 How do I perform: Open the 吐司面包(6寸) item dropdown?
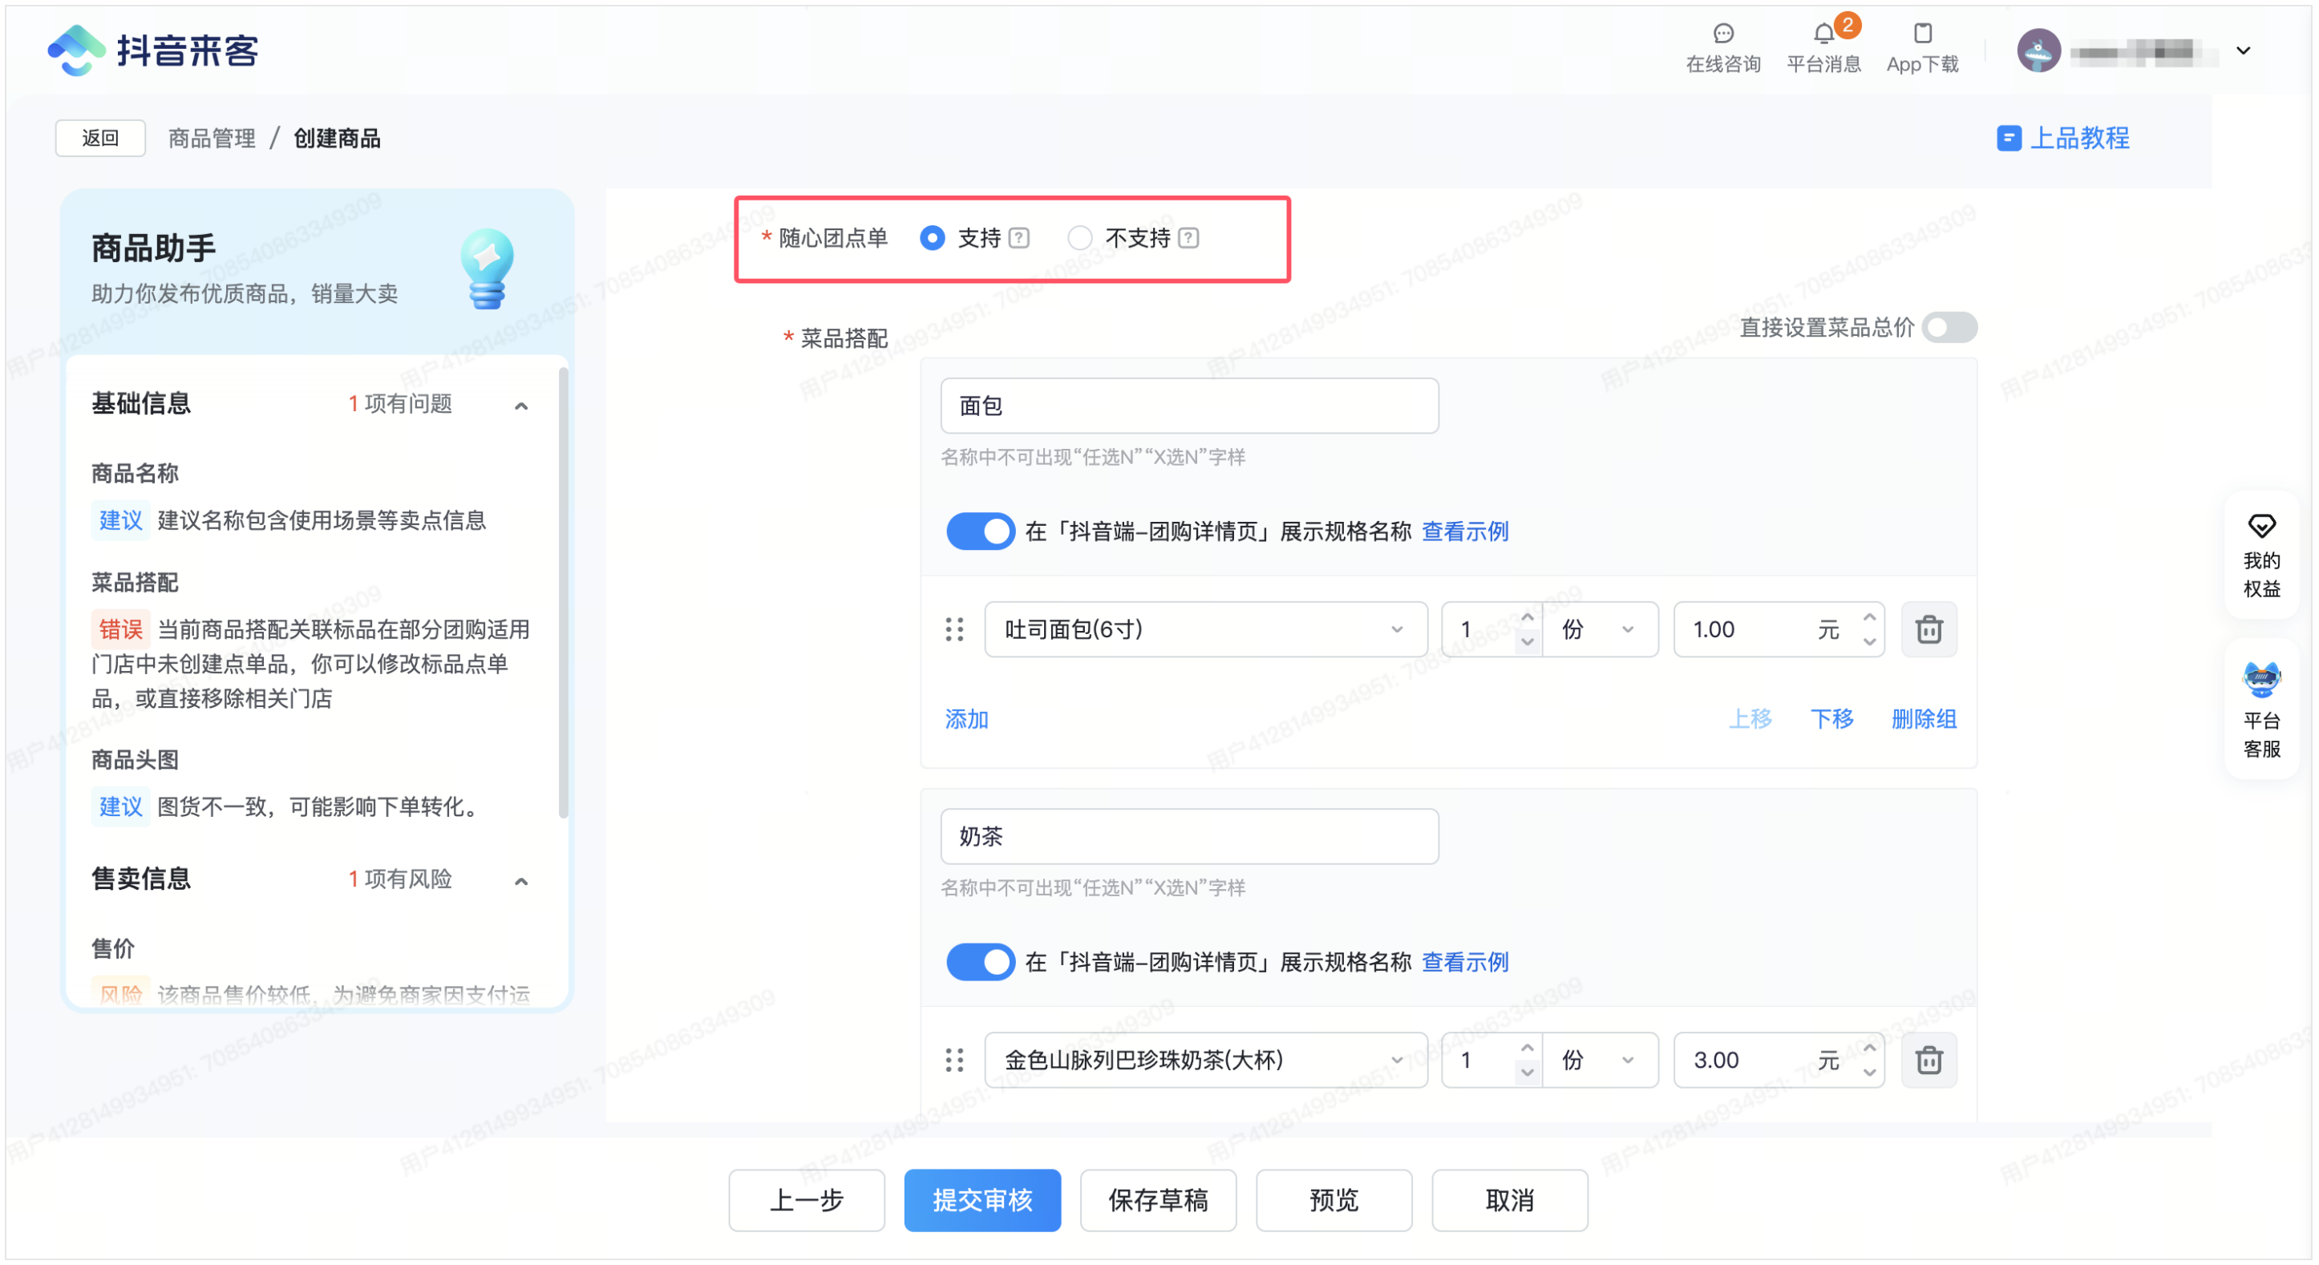point(1204,629)
